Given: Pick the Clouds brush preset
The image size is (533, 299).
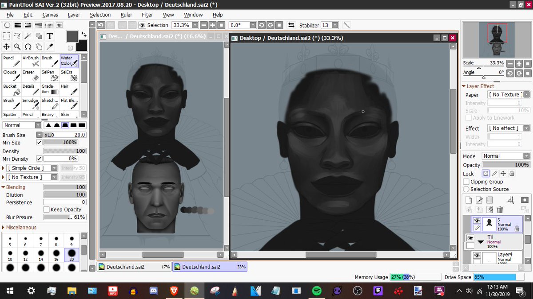Looking at the screenshot, I should point(11,76).
